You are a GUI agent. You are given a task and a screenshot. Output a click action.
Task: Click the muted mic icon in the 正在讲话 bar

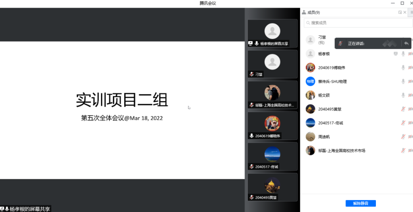point(341,44)
